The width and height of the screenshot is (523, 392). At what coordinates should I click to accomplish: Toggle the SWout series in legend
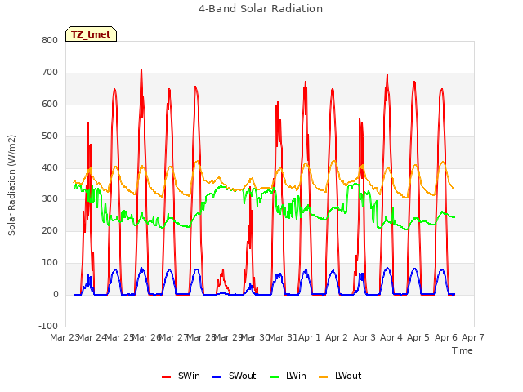pyautogui.click(x=235, y=376)
